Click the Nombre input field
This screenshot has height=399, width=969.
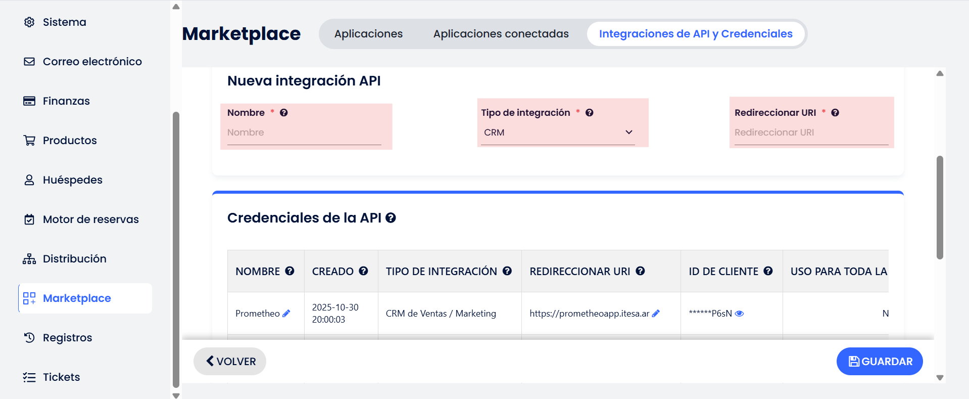[x=304, y=132]
